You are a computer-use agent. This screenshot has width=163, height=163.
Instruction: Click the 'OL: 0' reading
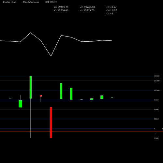point(110,14)
